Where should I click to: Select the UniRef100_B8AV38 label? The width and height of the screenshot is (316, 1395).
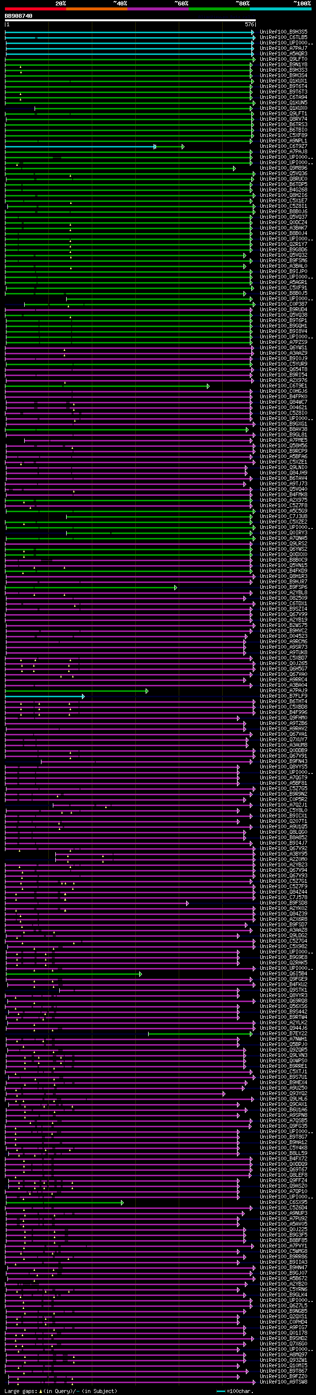point(283,429)
